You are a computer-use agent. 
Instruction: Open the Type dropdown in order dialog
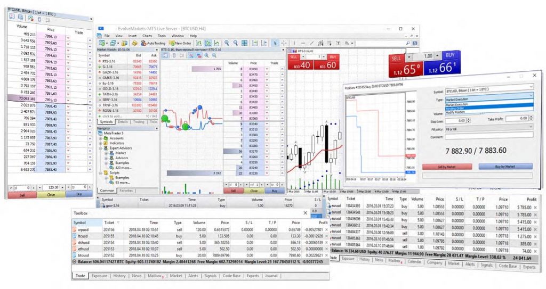(x=531, y=95)
